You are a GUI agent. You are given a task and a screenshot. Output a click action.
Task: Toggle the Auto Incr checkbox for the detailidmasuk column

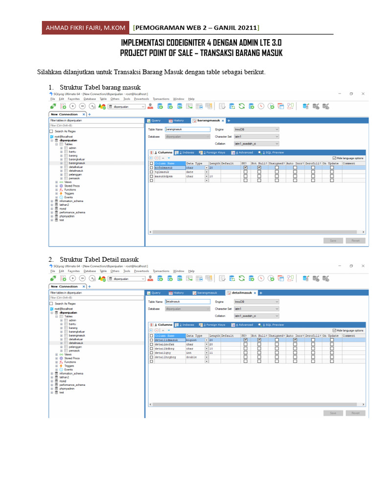(295, 340)
